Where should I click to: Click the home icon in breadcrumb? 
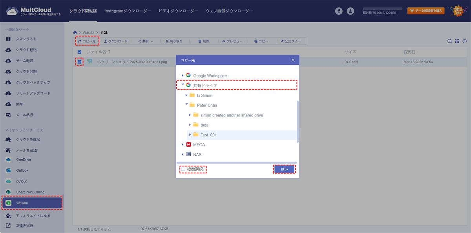coord(75,32)
